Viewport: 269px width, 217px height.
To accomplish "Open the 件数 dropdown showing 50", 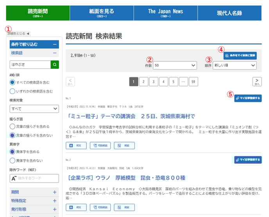I will (175, 65).
